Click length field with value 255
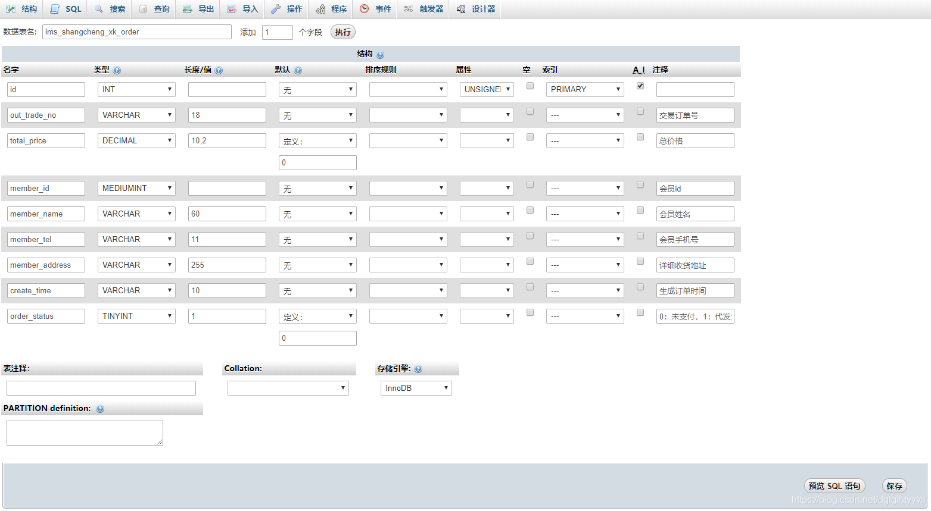 tap(227, 265)
